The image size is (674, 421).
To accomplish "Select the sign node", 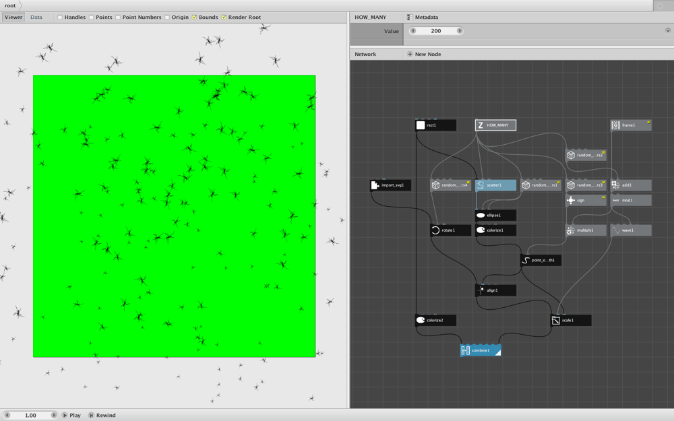I will [x=586, y=200].
